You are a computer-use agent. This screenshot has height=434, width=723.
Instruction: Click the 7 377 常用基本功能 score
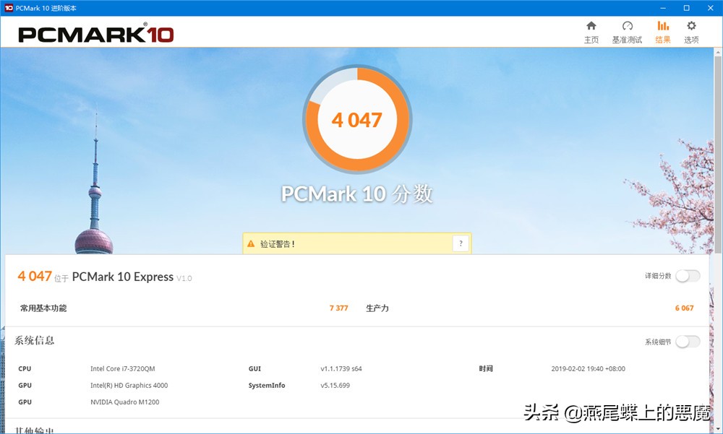338,308
